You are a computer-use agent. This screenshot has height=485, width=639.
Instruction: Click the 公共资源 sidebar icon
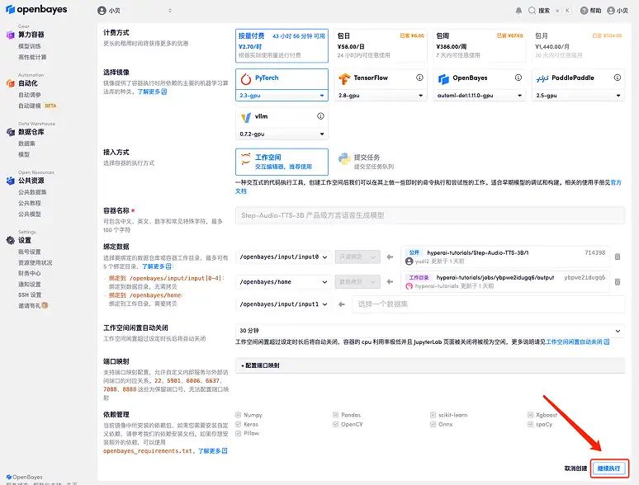coord(10,181)
